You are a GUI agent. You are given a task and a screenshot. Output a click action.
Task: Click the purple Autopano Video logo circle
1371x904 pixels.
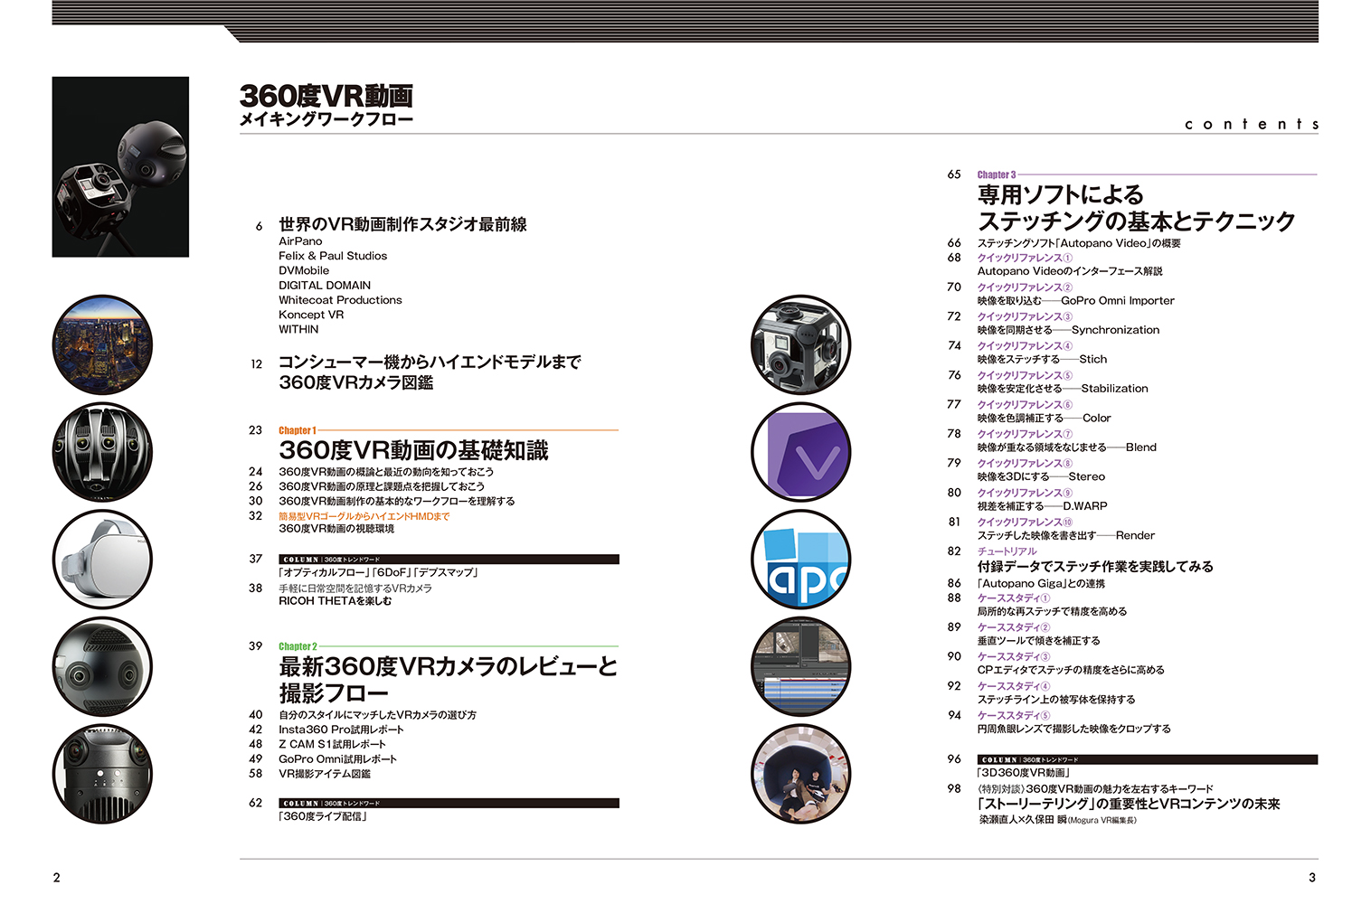point(800,452)
